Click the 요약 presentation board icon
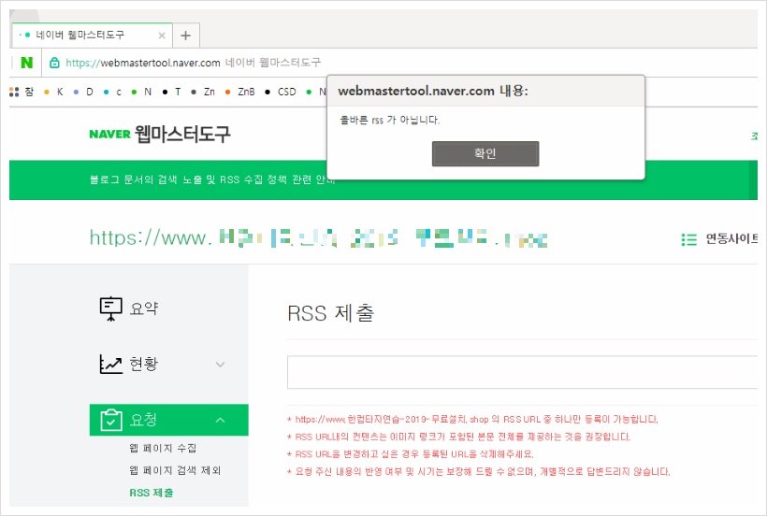 tap(111, 308)
